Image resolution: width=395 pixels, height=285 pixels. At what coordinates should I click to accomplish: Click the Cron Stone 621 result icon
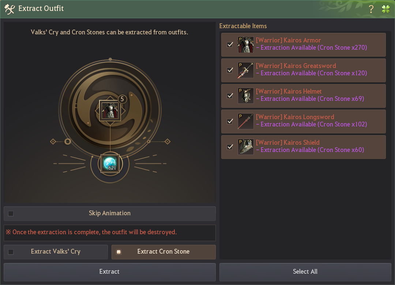click(110, 164)
